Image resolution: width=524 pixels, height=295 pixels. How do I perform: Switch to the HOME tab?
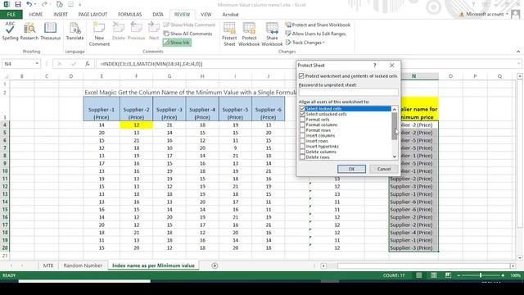(x=35, y=15)
